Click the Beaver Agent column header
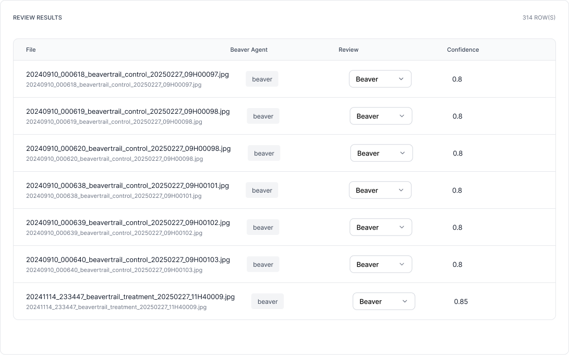This screenshot has height=355, width=569. point(249,50)
